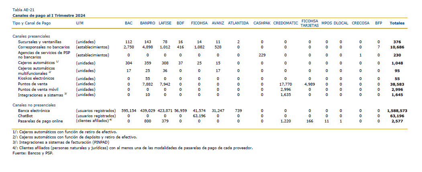The width and height of the screenshot is (422, 172).
Task: Click the 'Integraciones a sistemas' row label
Action: pos(41,95)
